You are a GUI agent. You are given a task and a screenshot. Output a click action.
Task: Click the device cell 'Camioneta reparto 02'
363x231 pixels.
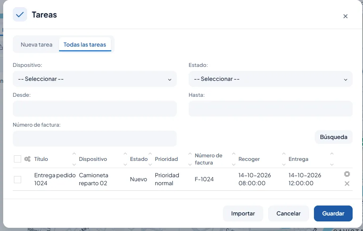pyautogui.click(x=93, y=179)
